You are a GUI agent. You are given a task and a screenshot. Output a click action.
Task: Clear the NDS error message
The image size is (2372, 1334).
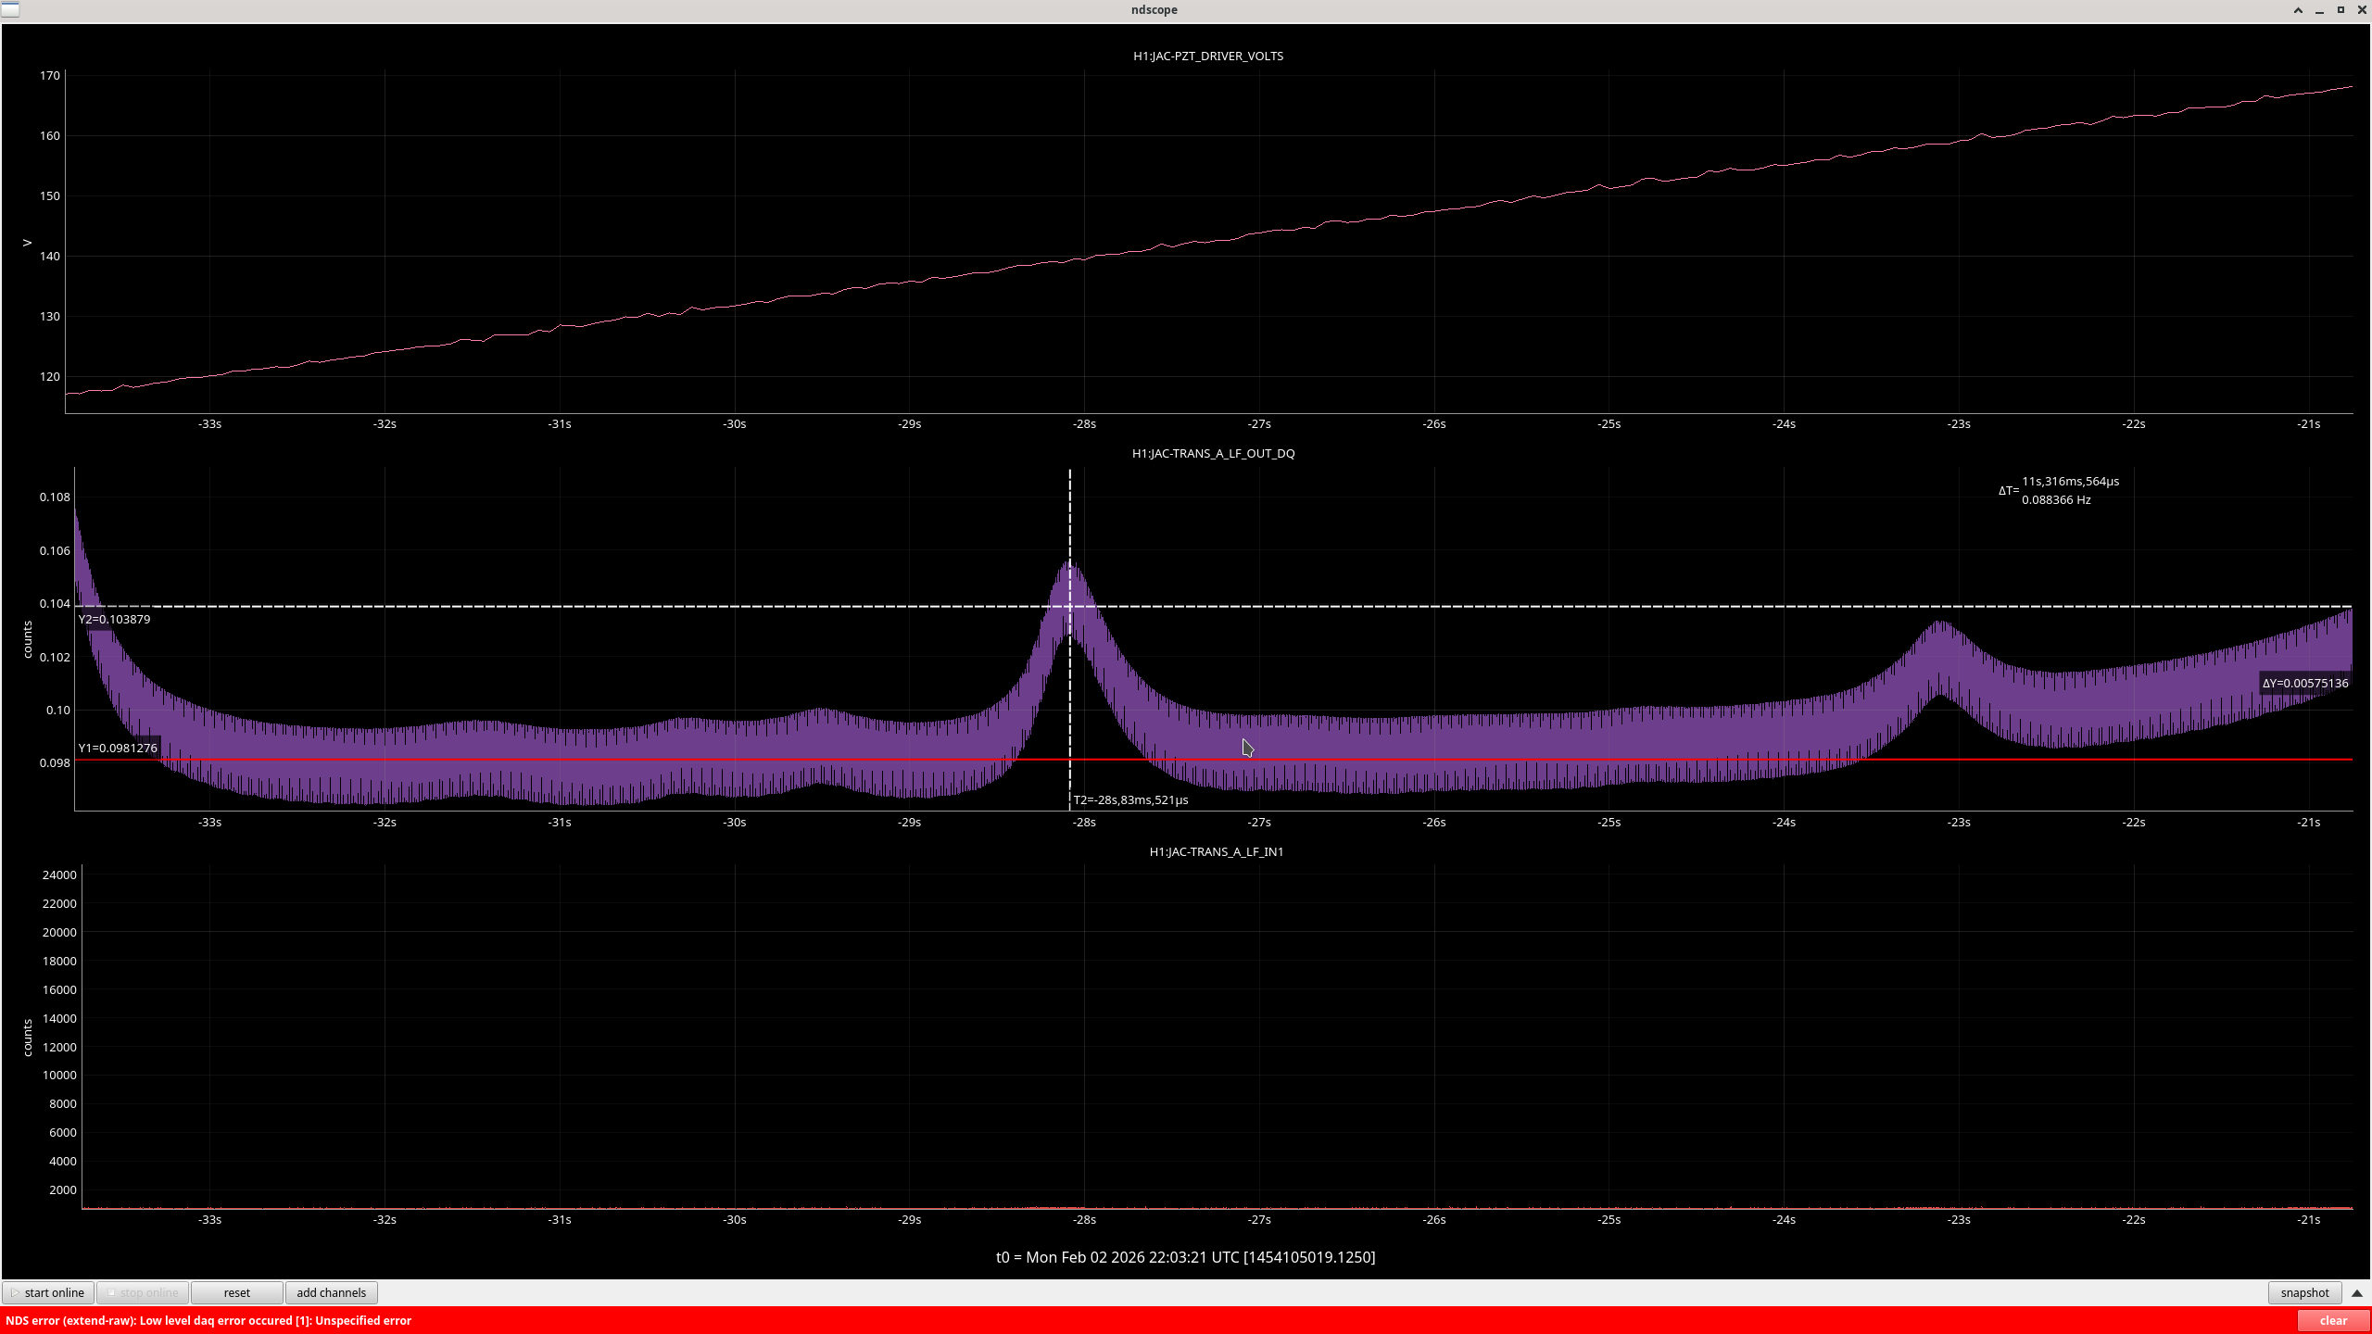click(2332, 1321)
